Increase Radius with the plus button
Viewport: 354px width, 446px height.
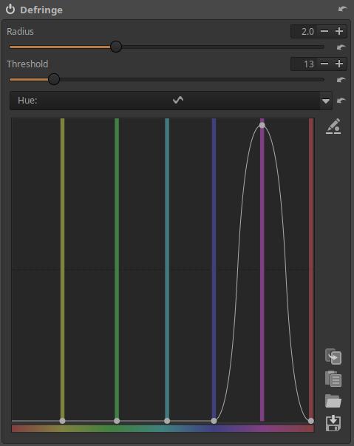pyautogui.click(x=339, y=31)
